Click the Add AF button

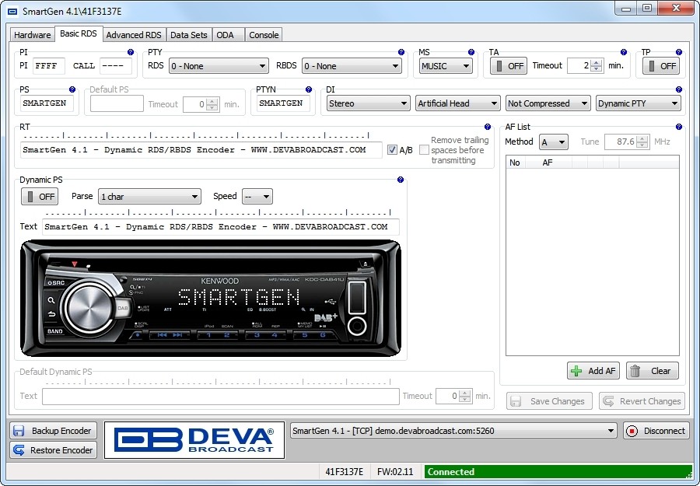point(593,371)
